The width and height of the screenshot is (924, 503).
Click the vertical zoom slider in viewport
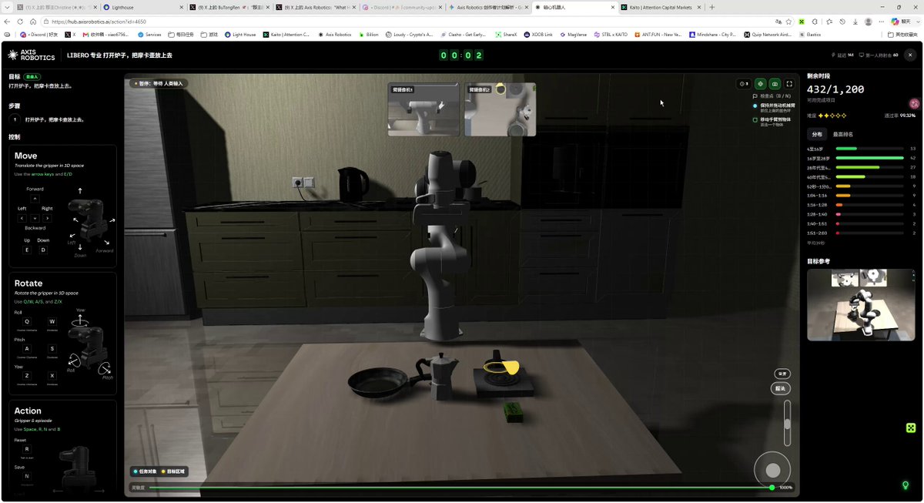point(786,423)
